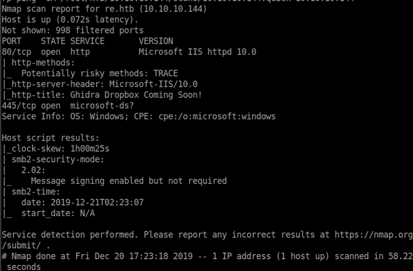413x271 pixels.
Task: Click the start_date: N/A line
Action: [x=58, y=213]
